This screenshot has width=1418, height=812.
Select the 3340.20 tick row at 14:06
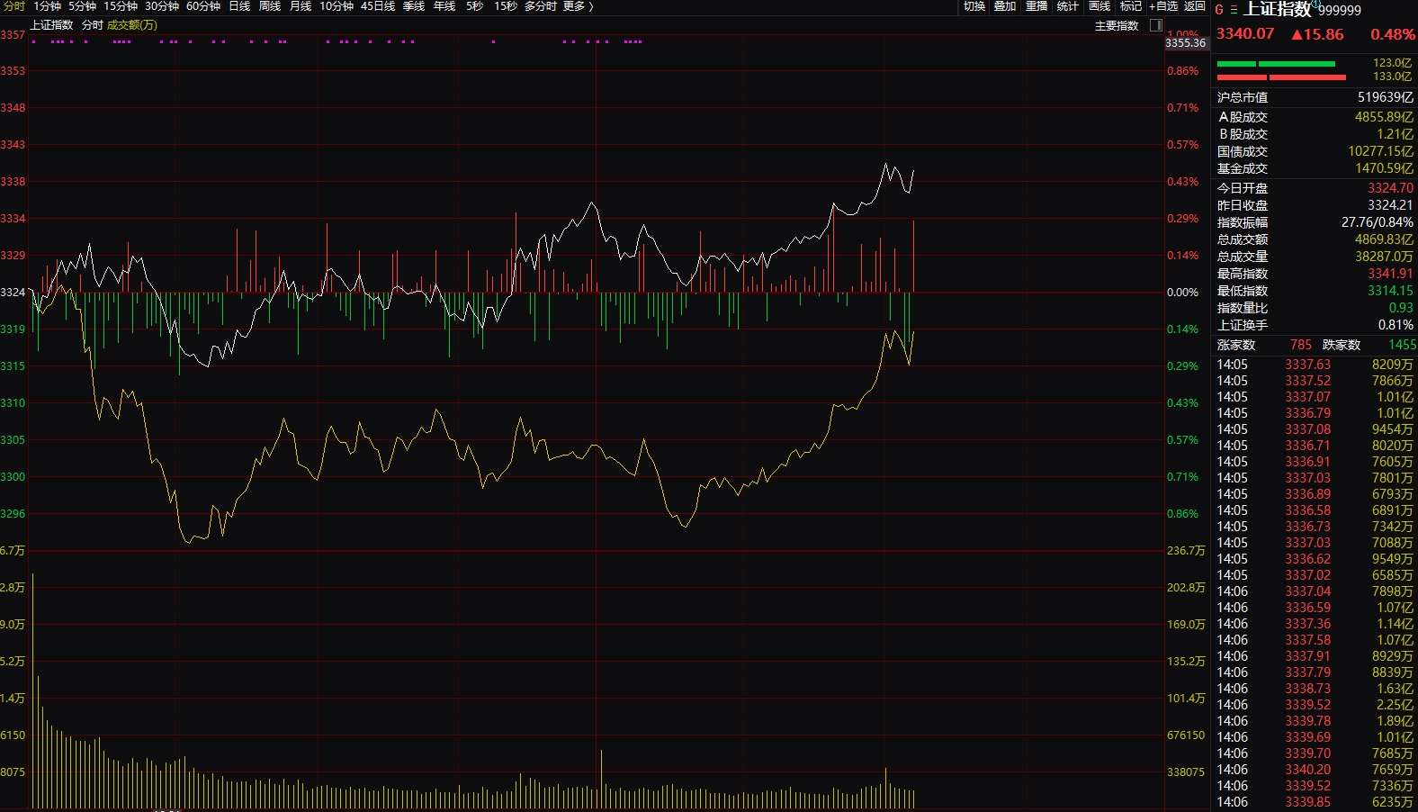click(x=1307, y=770)
